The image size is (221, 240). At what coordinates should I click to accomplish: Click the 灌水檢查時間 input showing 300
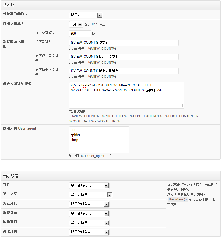[80, 33]
